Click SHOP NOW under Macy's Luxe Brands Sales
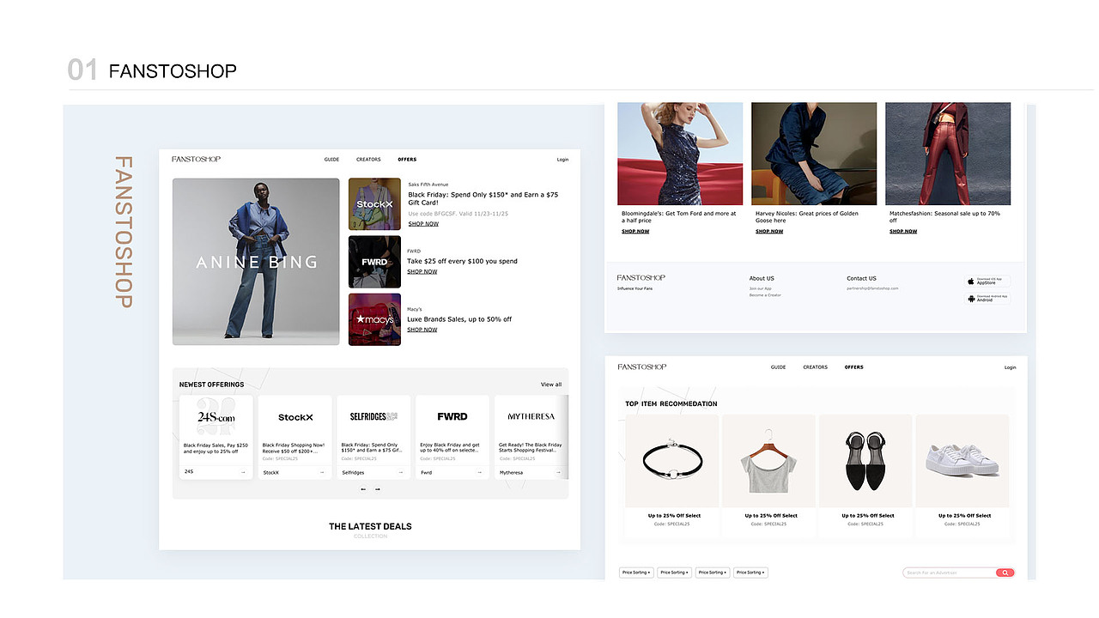The image size is (1099, 618). pyautogui.click(x=422, y=330)
